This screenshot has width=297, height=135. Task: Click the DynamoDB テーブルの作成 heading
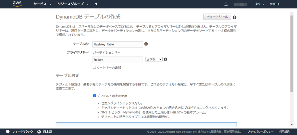[88, 17]
